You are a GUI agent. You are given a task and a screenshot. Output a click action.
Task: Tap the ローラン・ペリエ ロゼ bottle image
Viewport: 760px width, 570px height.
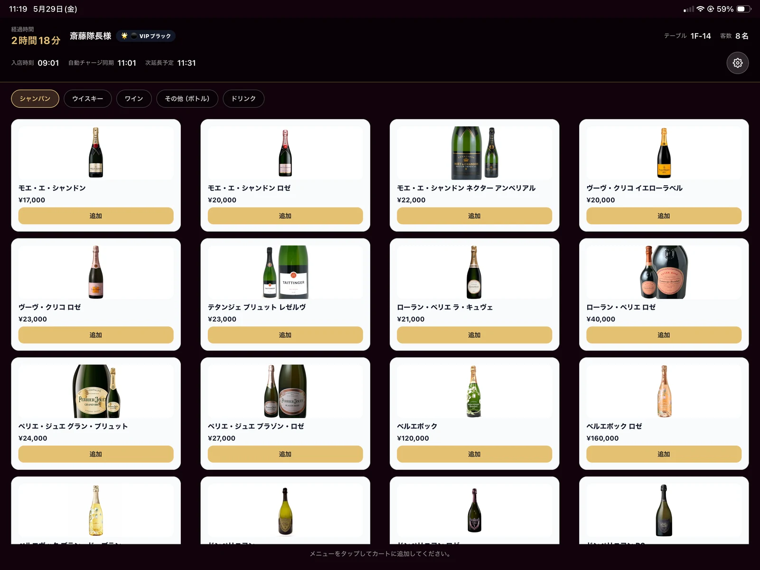(664, 272)
